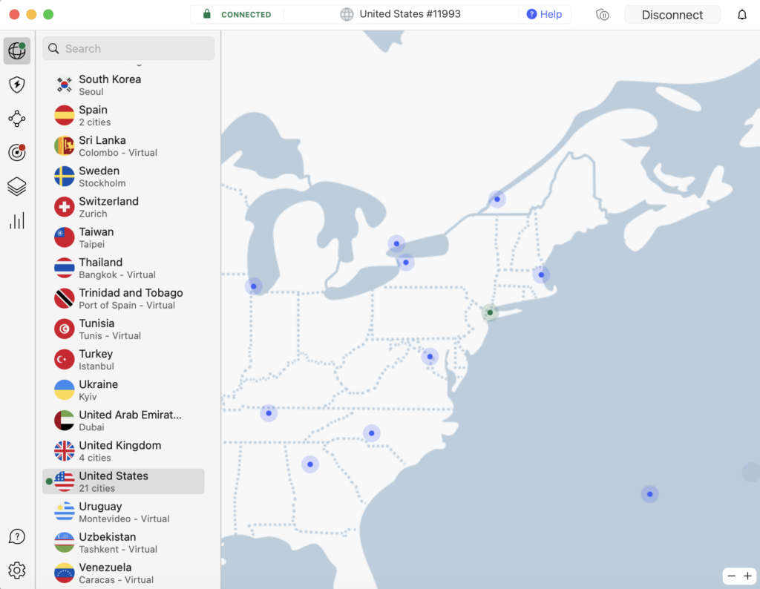Screen dimensions: 760x589
Task: Open statistics bar chart sidebar icon
Action: click(17, 221)
